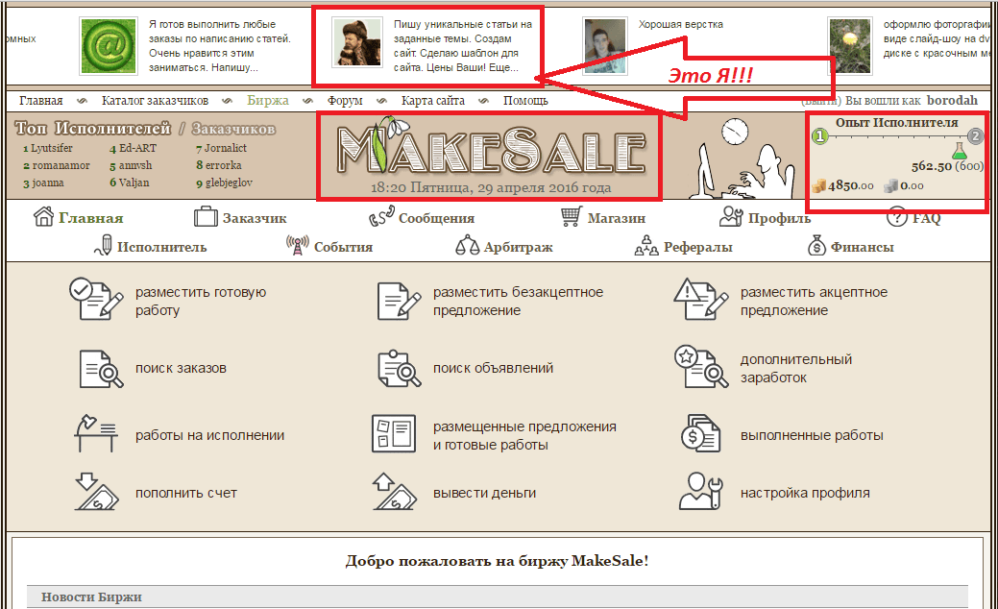Click the green @ avatar thumbnail
Screen dimensions: 998x609
(x=109, y=46)
